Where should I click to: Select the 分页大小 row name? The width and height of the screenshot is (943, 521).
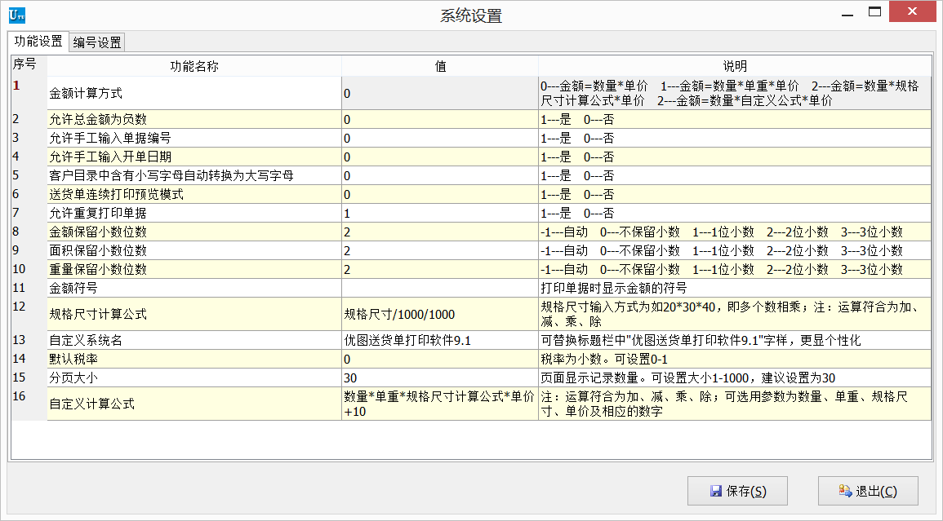(194, 378)
